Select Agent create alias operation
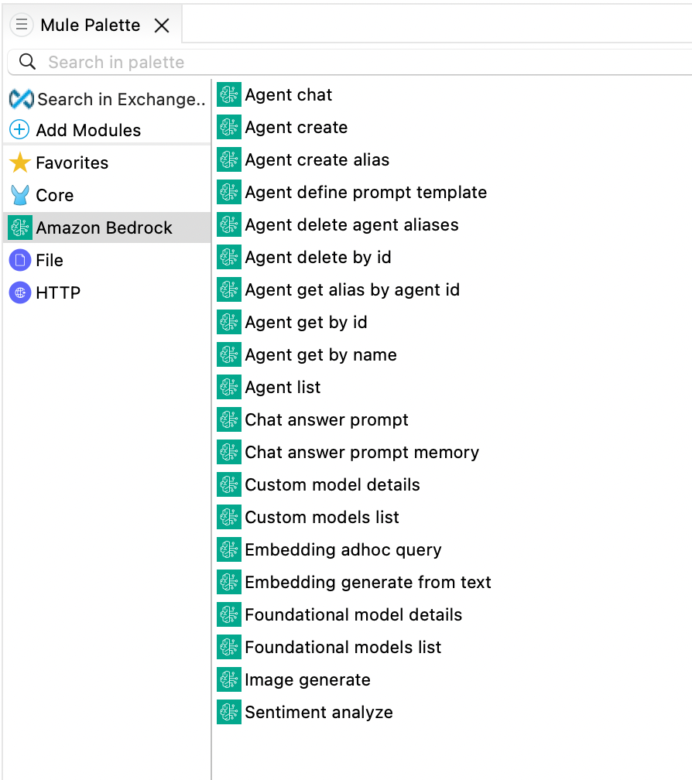This screenshot has height=780, width=692. [317, 159]
